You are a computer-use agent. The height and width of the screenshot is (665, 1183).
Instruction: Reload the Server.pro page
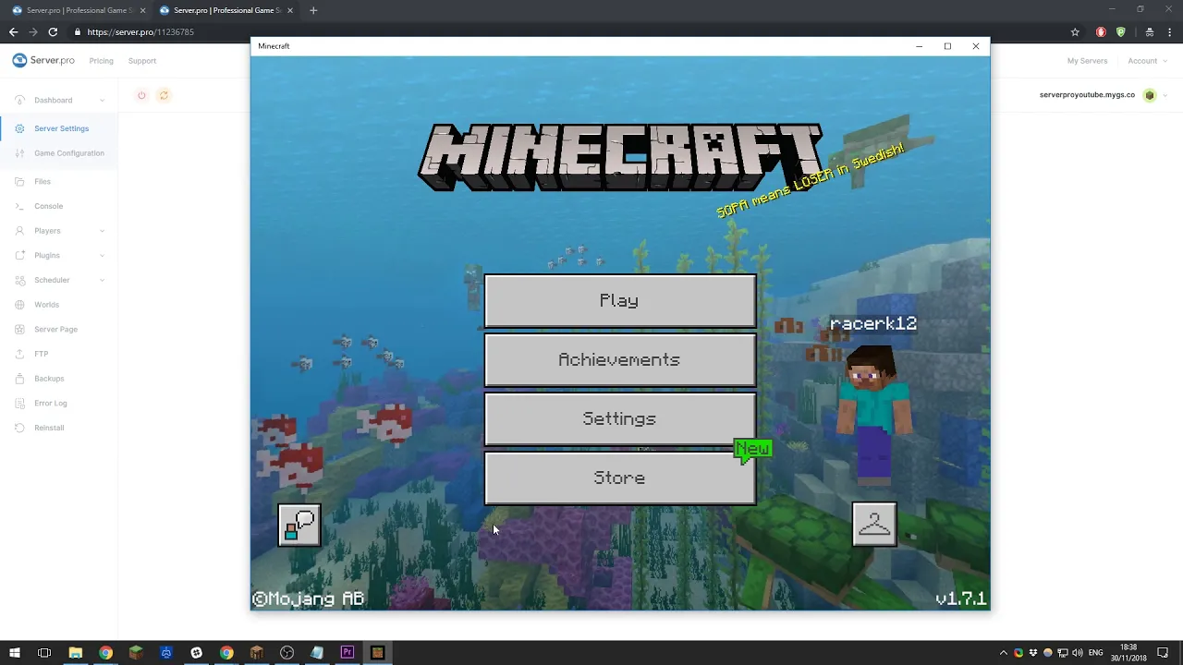[x=53, y=31]
